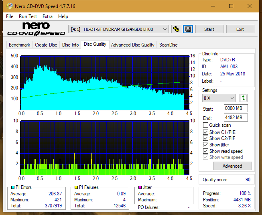Open the Advanced settings button
This screenshot has height=215, width=262.
[232, 166]
